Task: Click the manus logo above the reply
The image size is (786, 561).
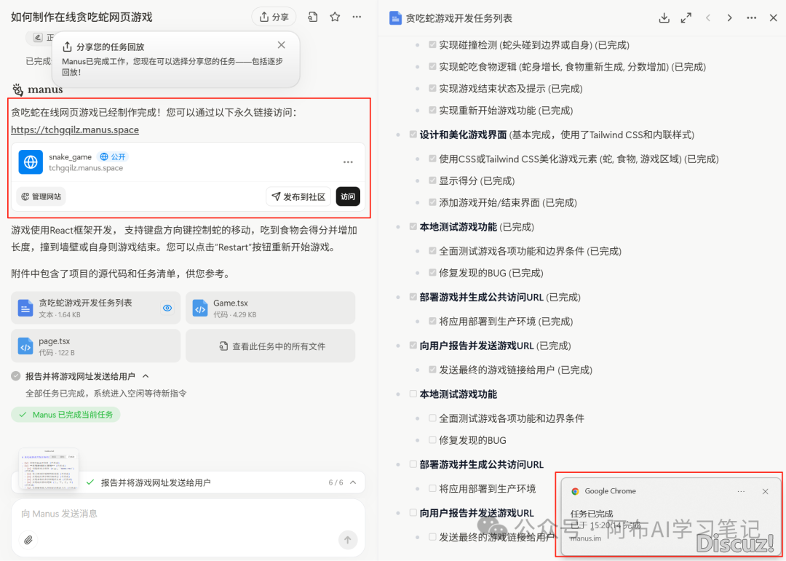Action: 37,89
